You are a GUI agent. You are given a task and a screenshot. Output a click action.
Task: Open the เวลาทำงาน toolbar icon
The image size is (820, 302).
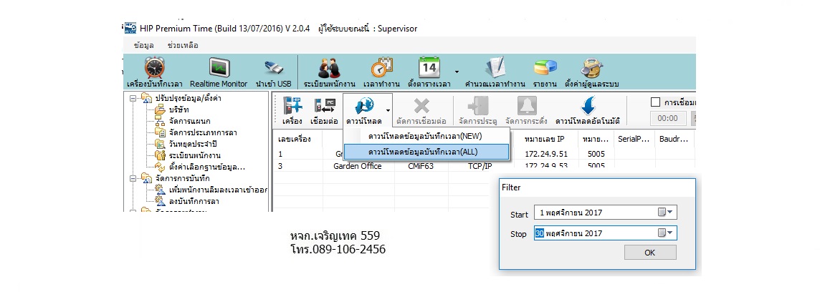coord(381,68)
